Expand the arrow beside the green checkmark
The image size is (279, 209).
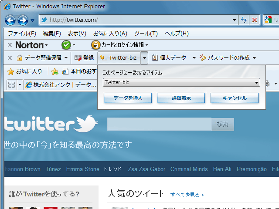[x=74, y=45]
